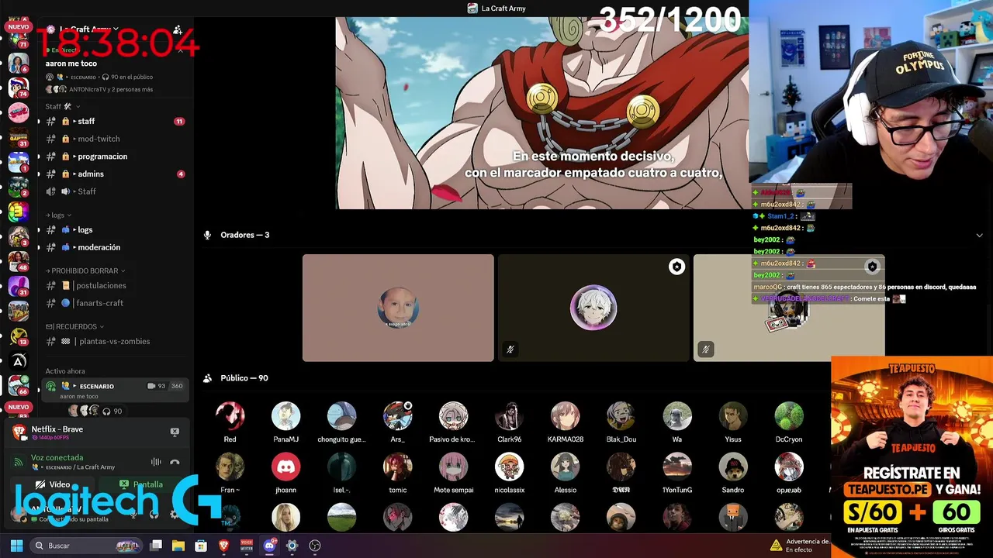Select the speaker tile with white-haired avatar
Viewport: 993px width, 558px height.
(x=593, y=308)
